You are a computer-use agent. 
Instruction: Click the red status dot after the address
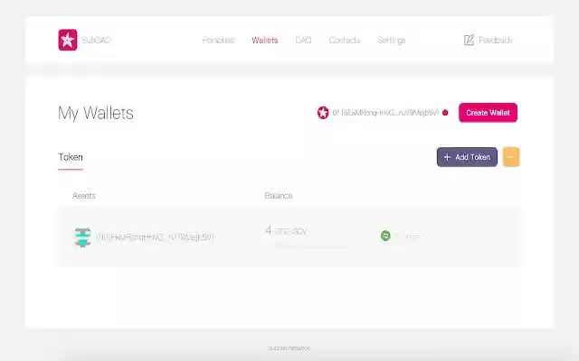[x=445, y=113]
